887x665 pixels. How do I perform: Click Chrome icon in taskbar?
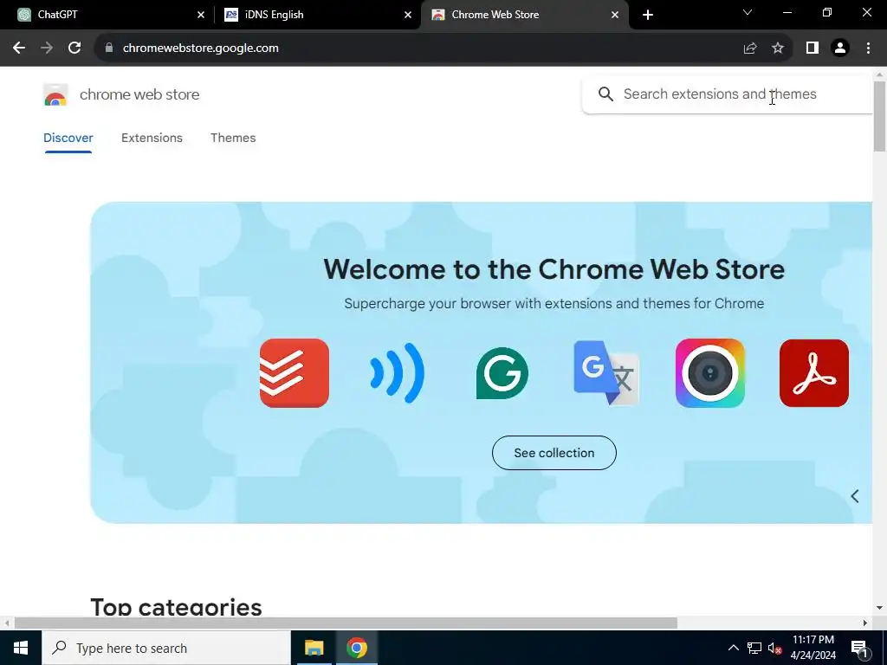click(357, 648)
